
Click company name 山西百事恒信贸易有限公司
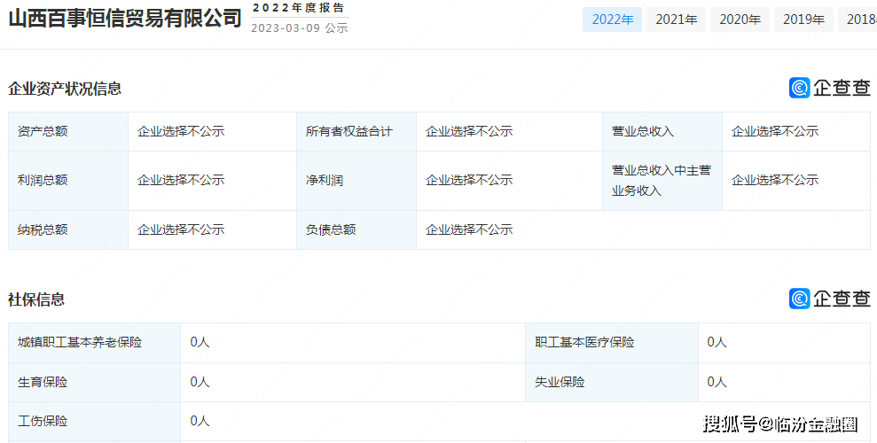[x=125, y=19]
